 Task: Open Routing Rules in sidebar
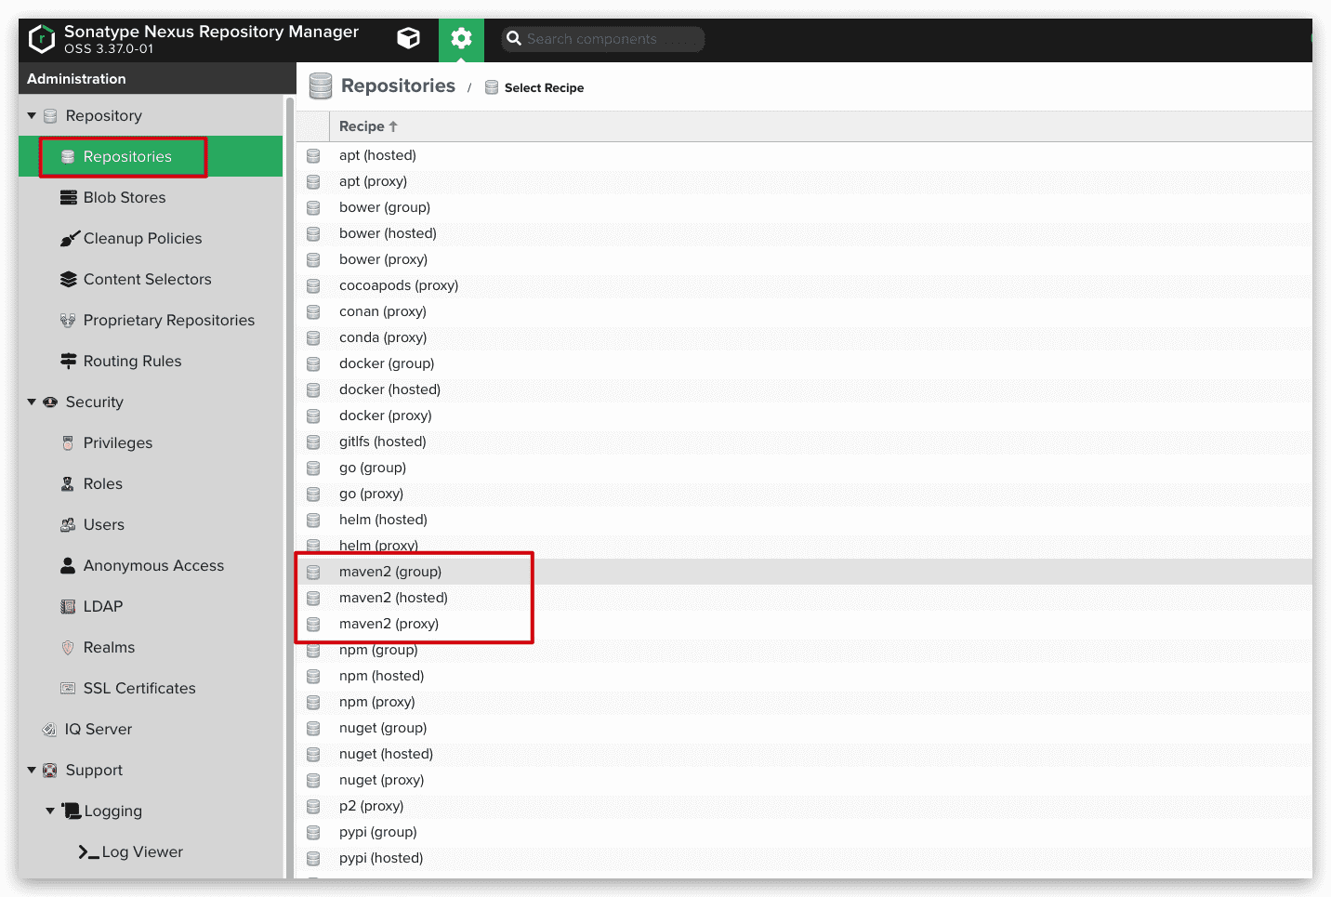(x=132, y=361)
